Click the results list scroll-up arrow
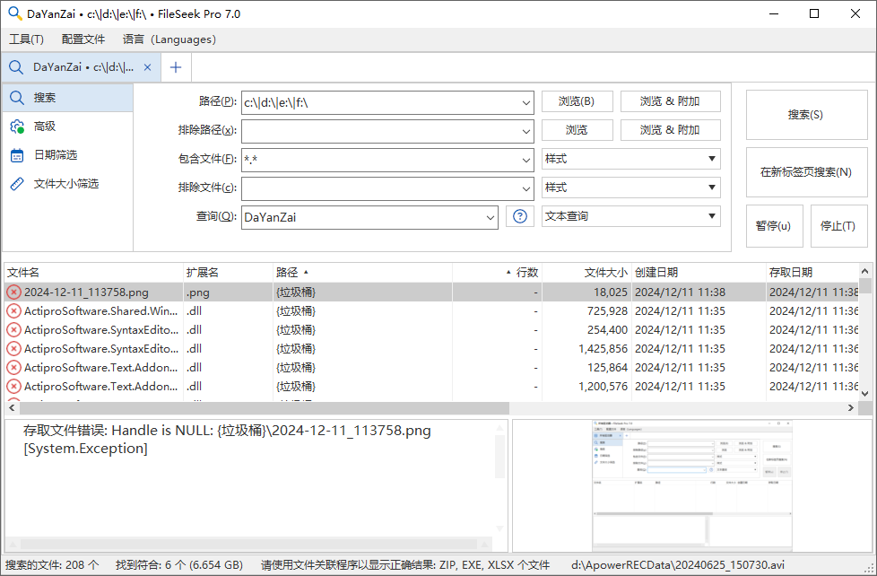This screenshot has height=576, width=877. (x=865, y=271)
